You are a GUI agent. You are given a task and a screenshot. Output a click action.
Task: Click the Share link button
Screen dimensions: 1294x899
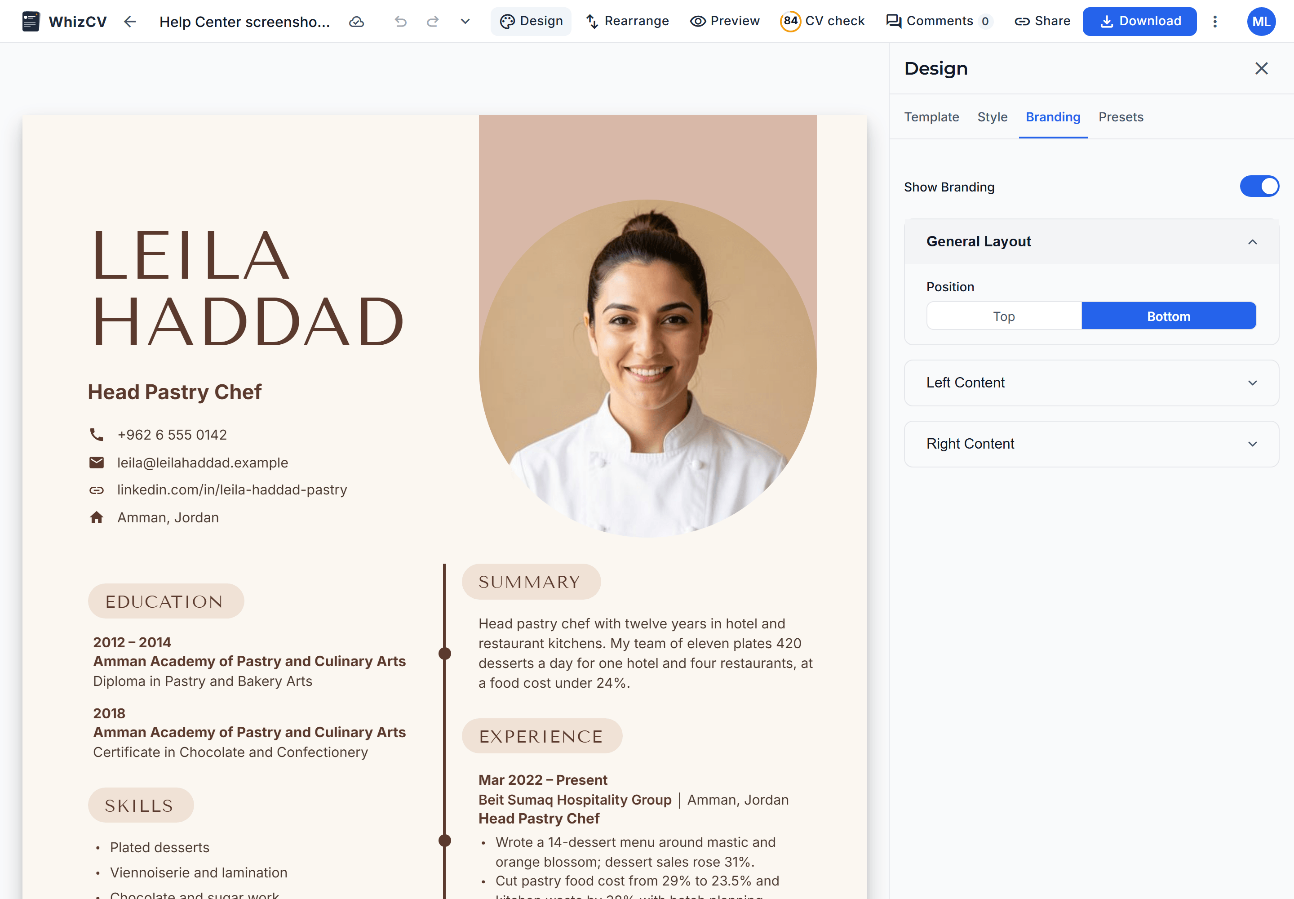[1042, 22]
